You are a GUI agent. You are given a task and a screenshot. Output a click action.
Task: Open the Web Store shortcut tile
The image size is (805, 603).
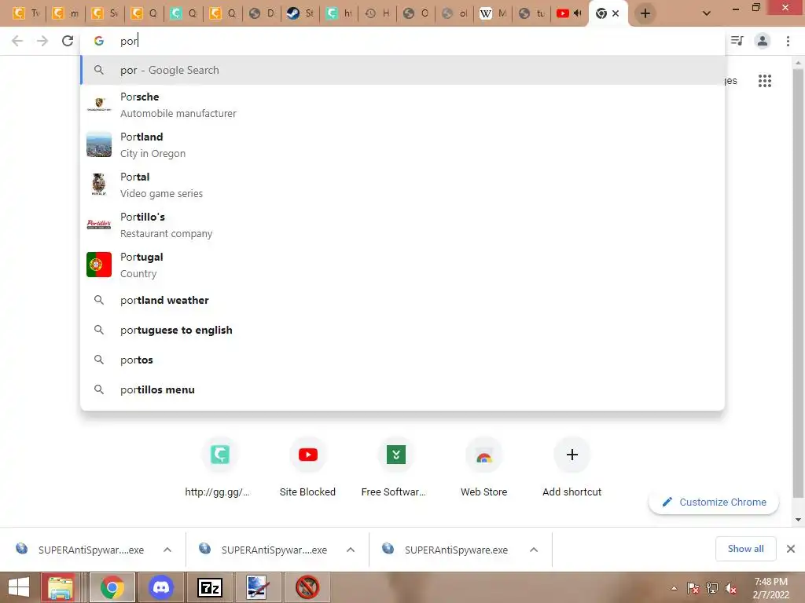[483, 466]
